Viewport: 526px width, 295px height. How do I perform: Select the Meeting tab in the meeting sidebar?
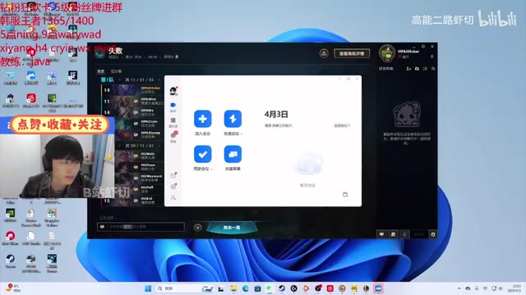point(173,107)
